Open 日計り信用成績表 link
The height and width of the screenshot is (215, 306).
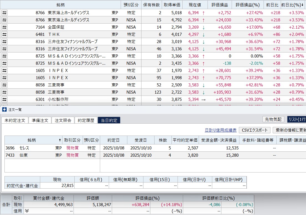(x=221, y=130)
